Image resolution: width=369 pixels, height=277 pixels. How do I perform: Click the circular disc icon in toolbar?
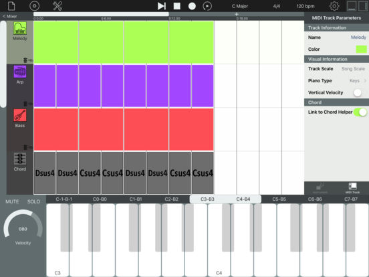click(34, 6)
